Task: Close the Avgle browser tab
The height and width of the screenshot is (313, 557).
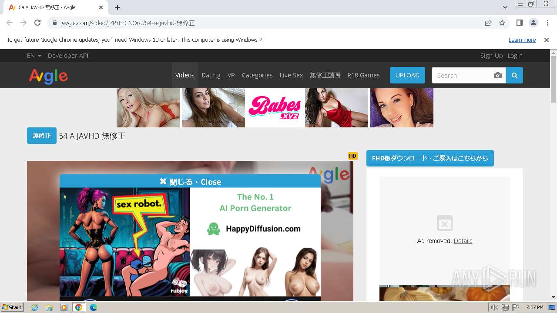Action: 101,7
